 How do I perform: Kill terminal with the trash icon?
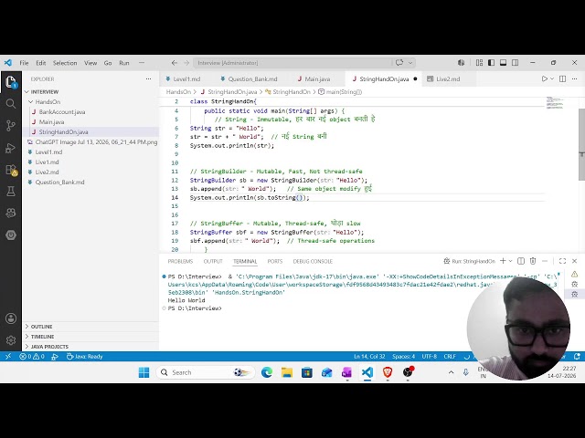pos(533,261)
